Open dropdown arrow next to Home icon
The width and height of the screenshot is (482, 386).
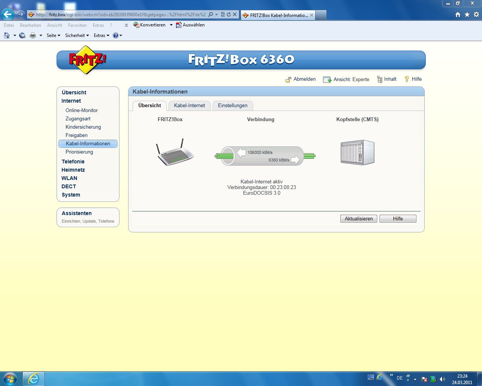click(15, 35)
